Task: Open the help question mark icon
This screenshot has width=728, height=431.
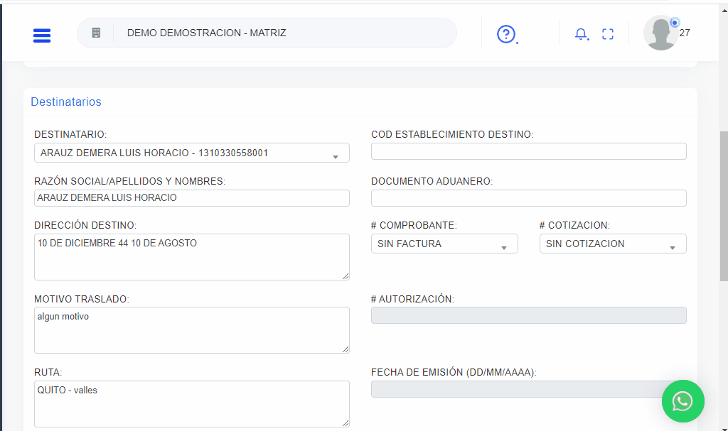Action: [505, 34]
